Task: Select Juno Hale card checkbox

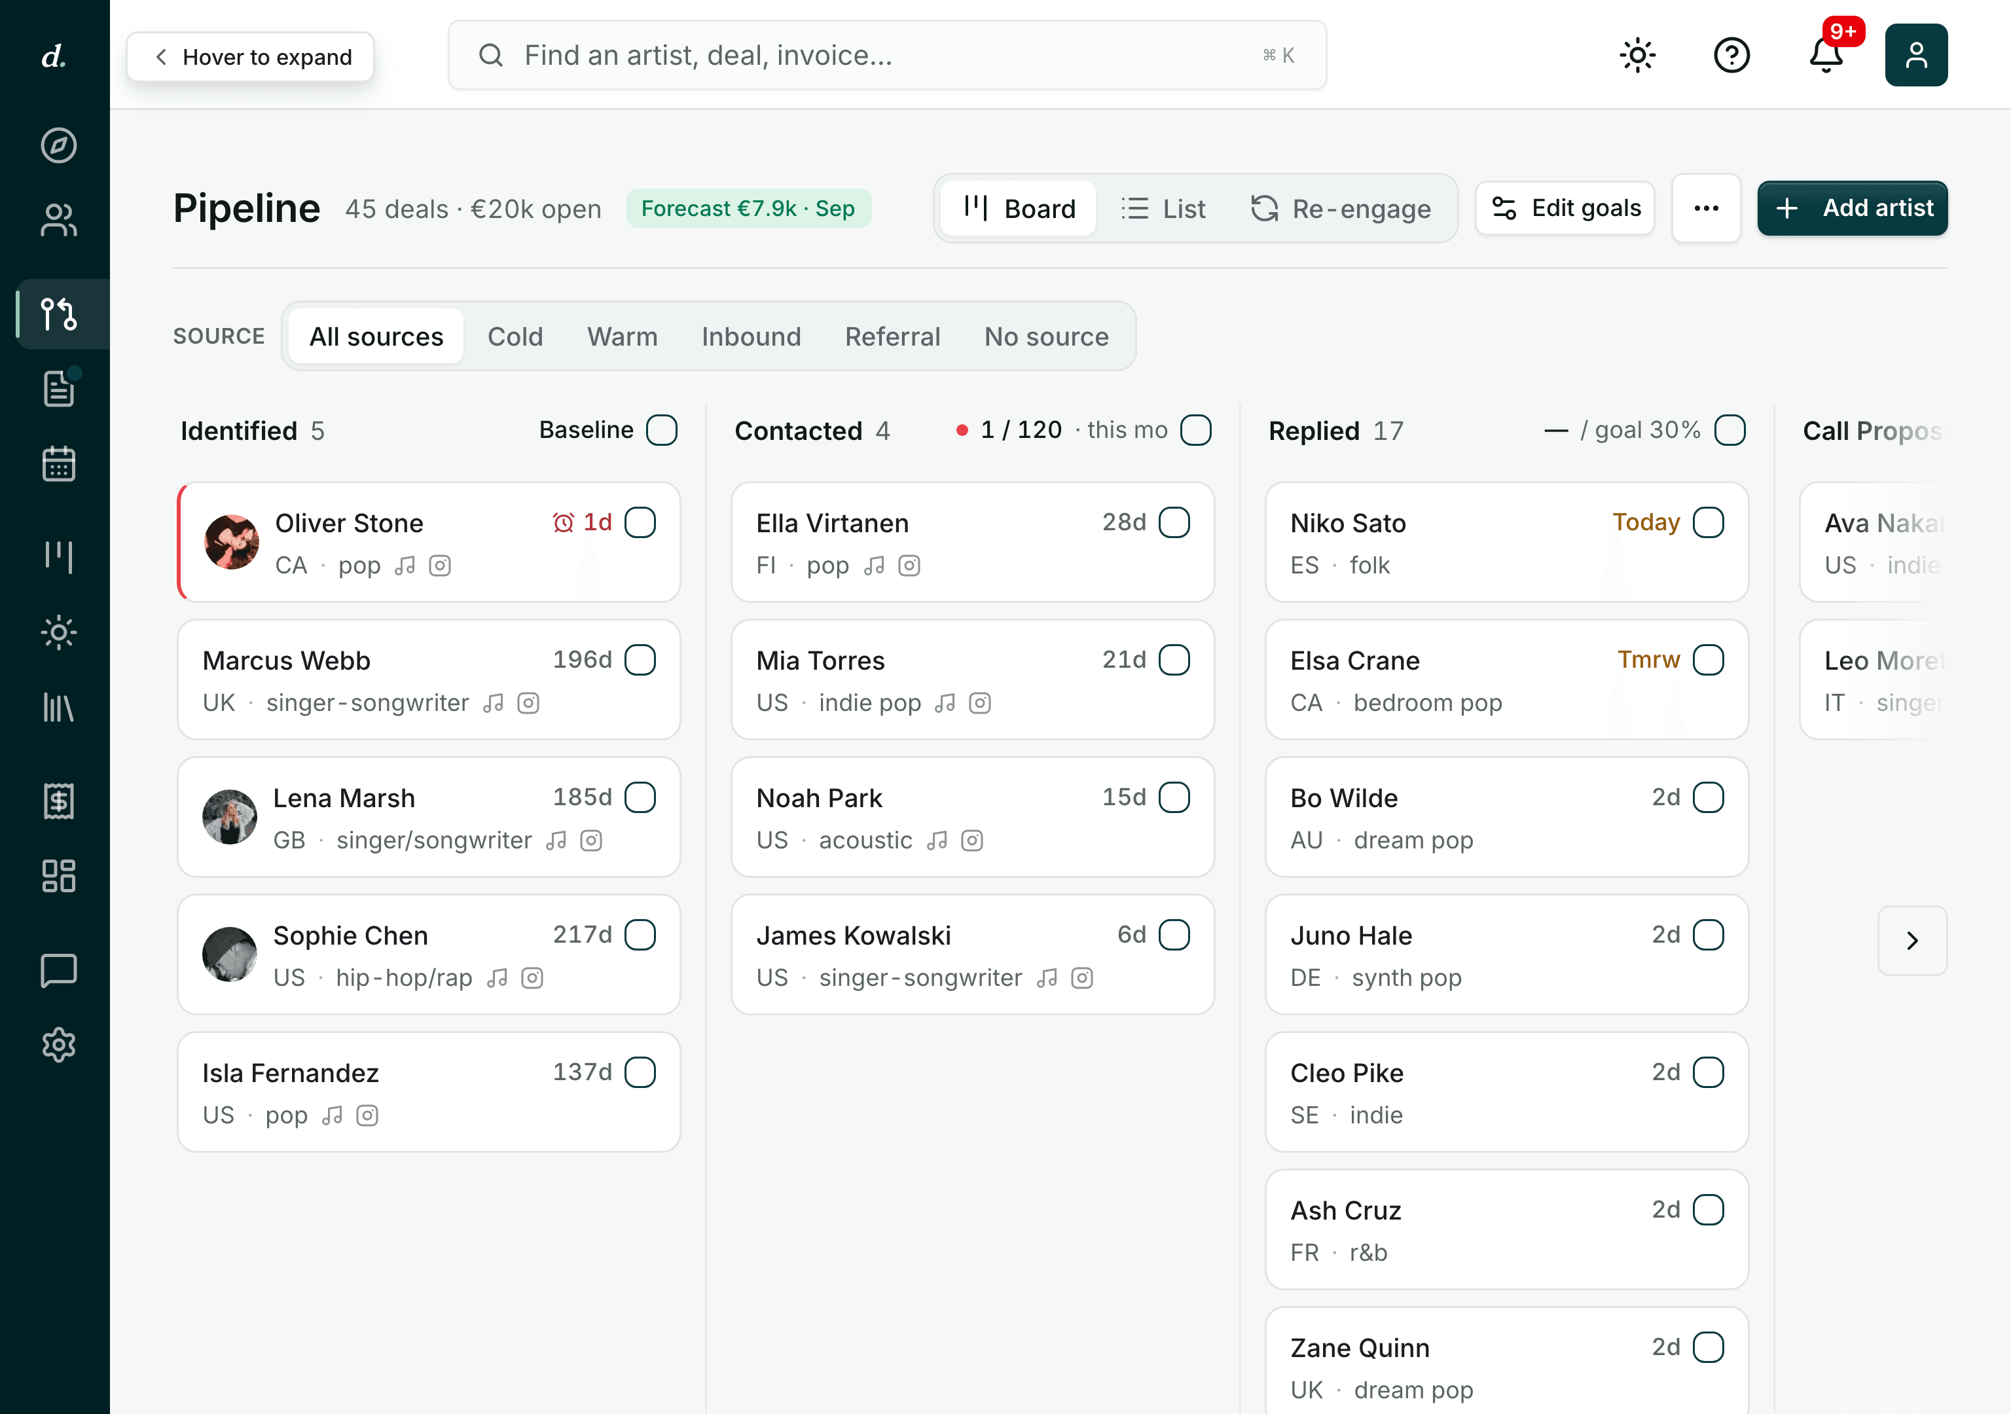Action: (1709, 935)
